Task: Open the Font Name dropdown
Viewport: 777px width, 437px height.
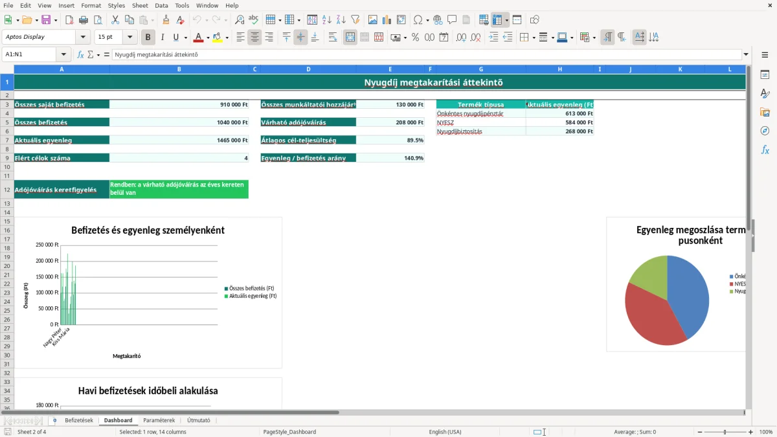Action: [x=82, y=37]
